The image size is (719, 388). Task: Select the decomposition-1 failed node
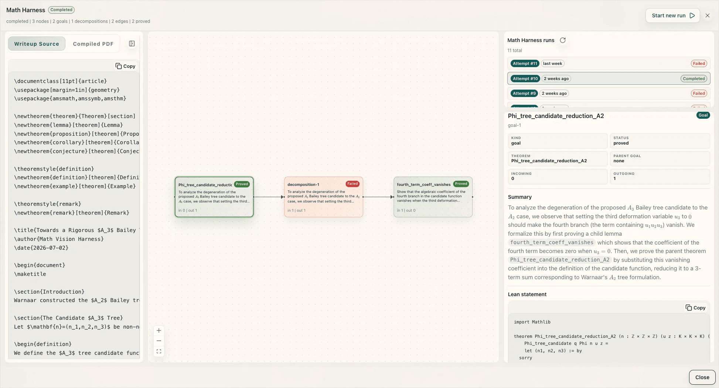pos(323,197)
